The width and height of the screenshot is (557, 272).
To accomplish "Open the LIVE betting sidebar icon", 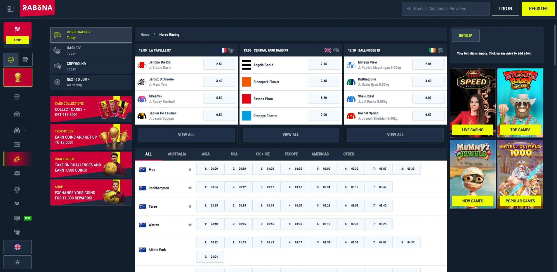I will pyautogui.click(x=17, y=144).
